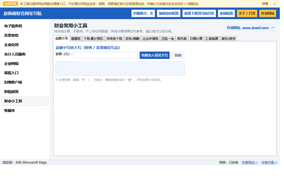Click 重载配置 button
This screenshot has height=178, width=284.
[226, 13]
